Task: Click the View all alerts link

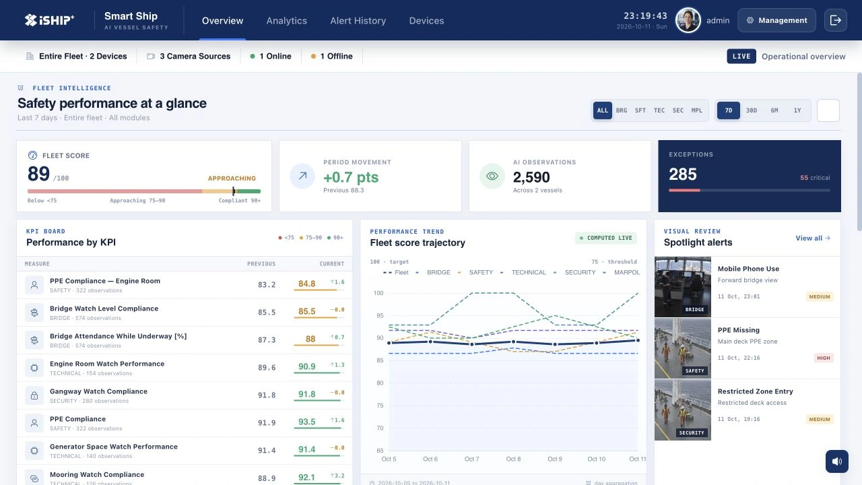Action: tap(813, 238)
